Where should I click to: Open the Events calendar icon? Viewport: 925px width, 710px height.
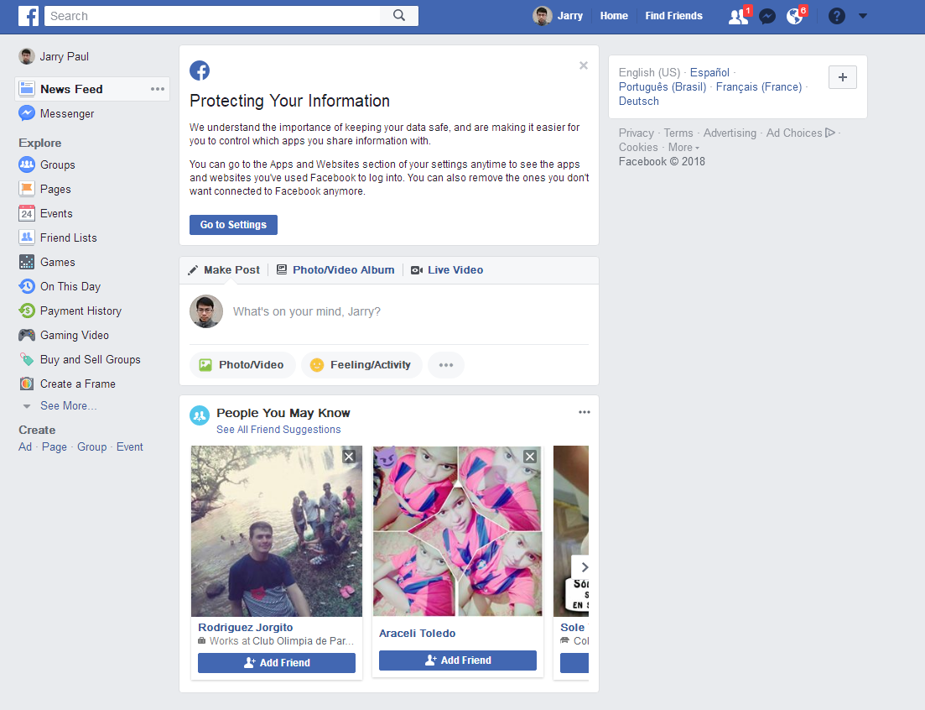point(27,213)
